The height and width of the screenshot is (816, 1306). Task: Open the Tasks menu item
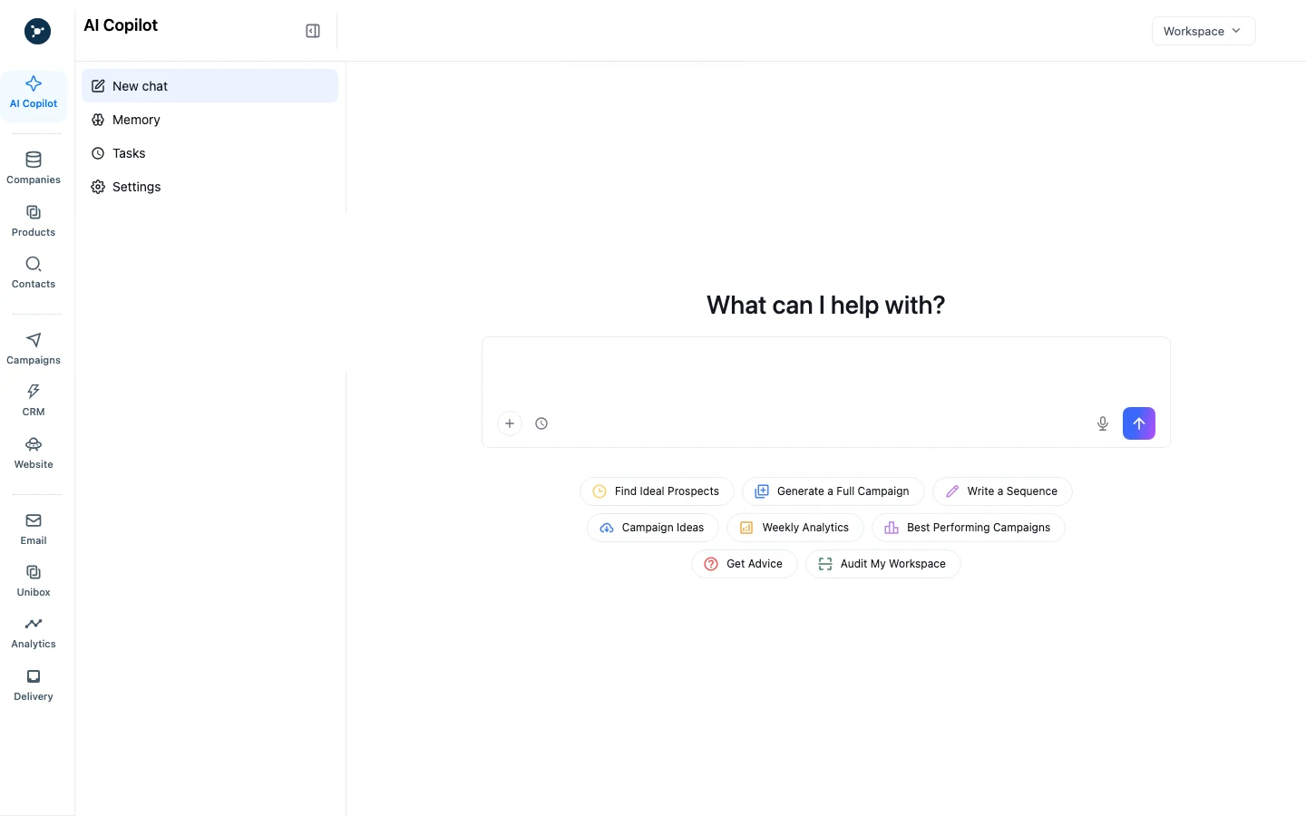[x=210, y=153]
